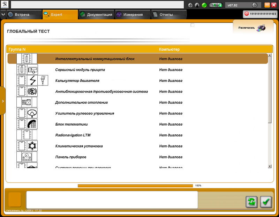Expand the left side panel arrow

click(x=3, y=101)
